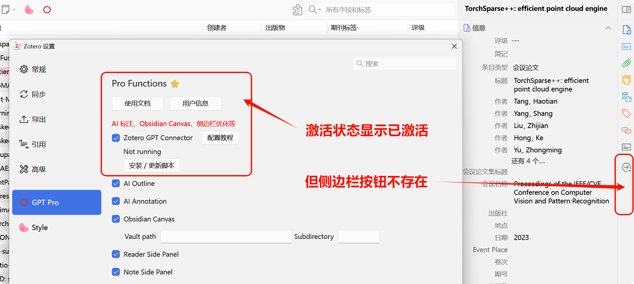The image size is (634, 284).
Task: Click the 引用 quote icon
Action: [24, 144]
